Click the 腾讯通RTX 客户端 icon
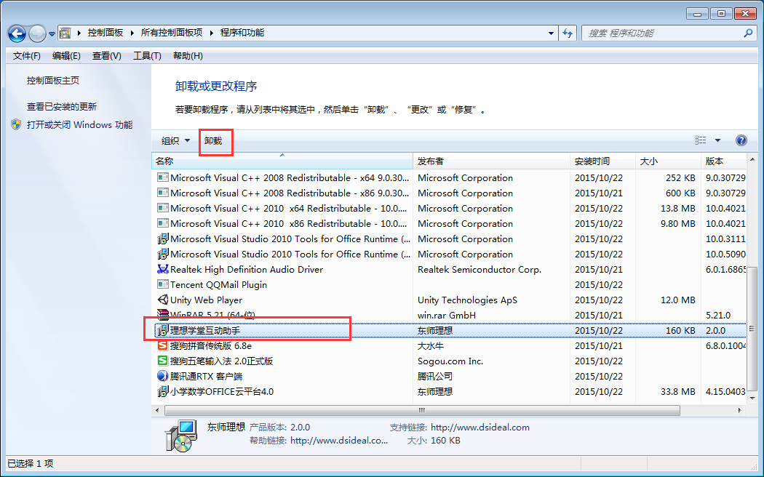 click(163, 377)
